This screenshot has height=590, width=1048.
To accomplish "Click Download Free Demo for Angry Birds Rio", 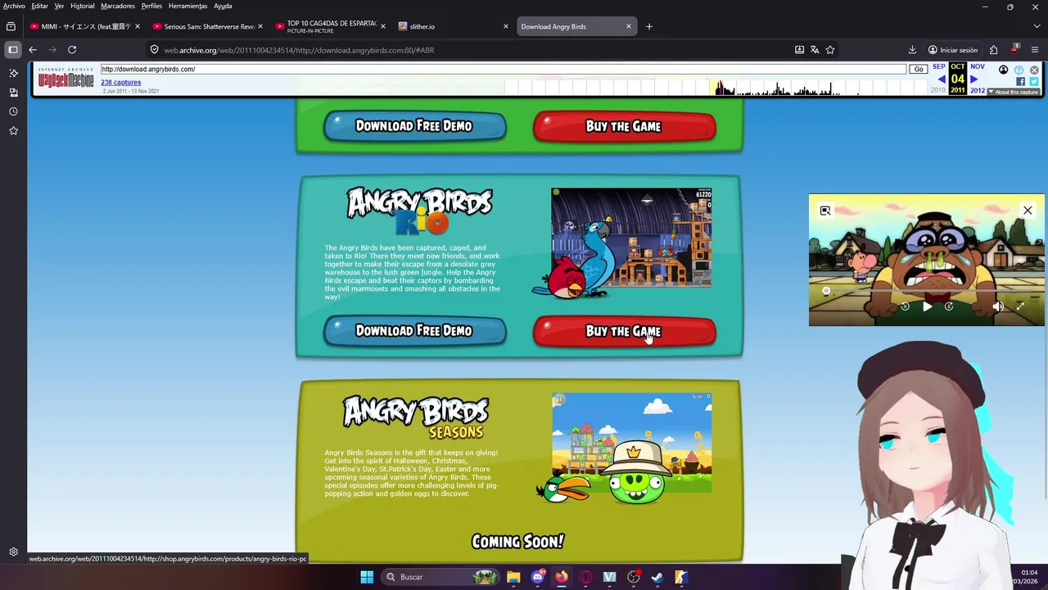I will coord(415,331).
